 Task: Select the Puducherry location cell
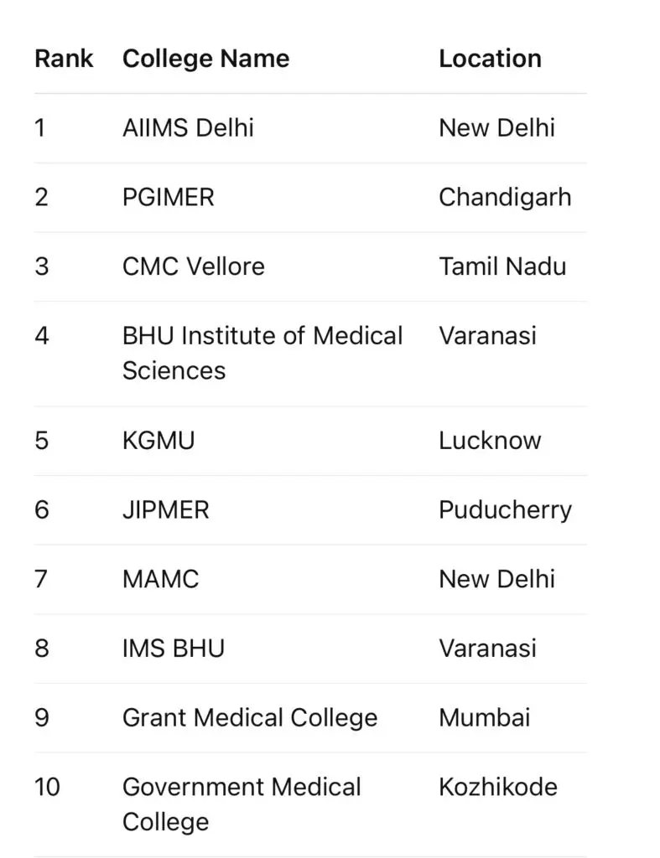(505, 511)
